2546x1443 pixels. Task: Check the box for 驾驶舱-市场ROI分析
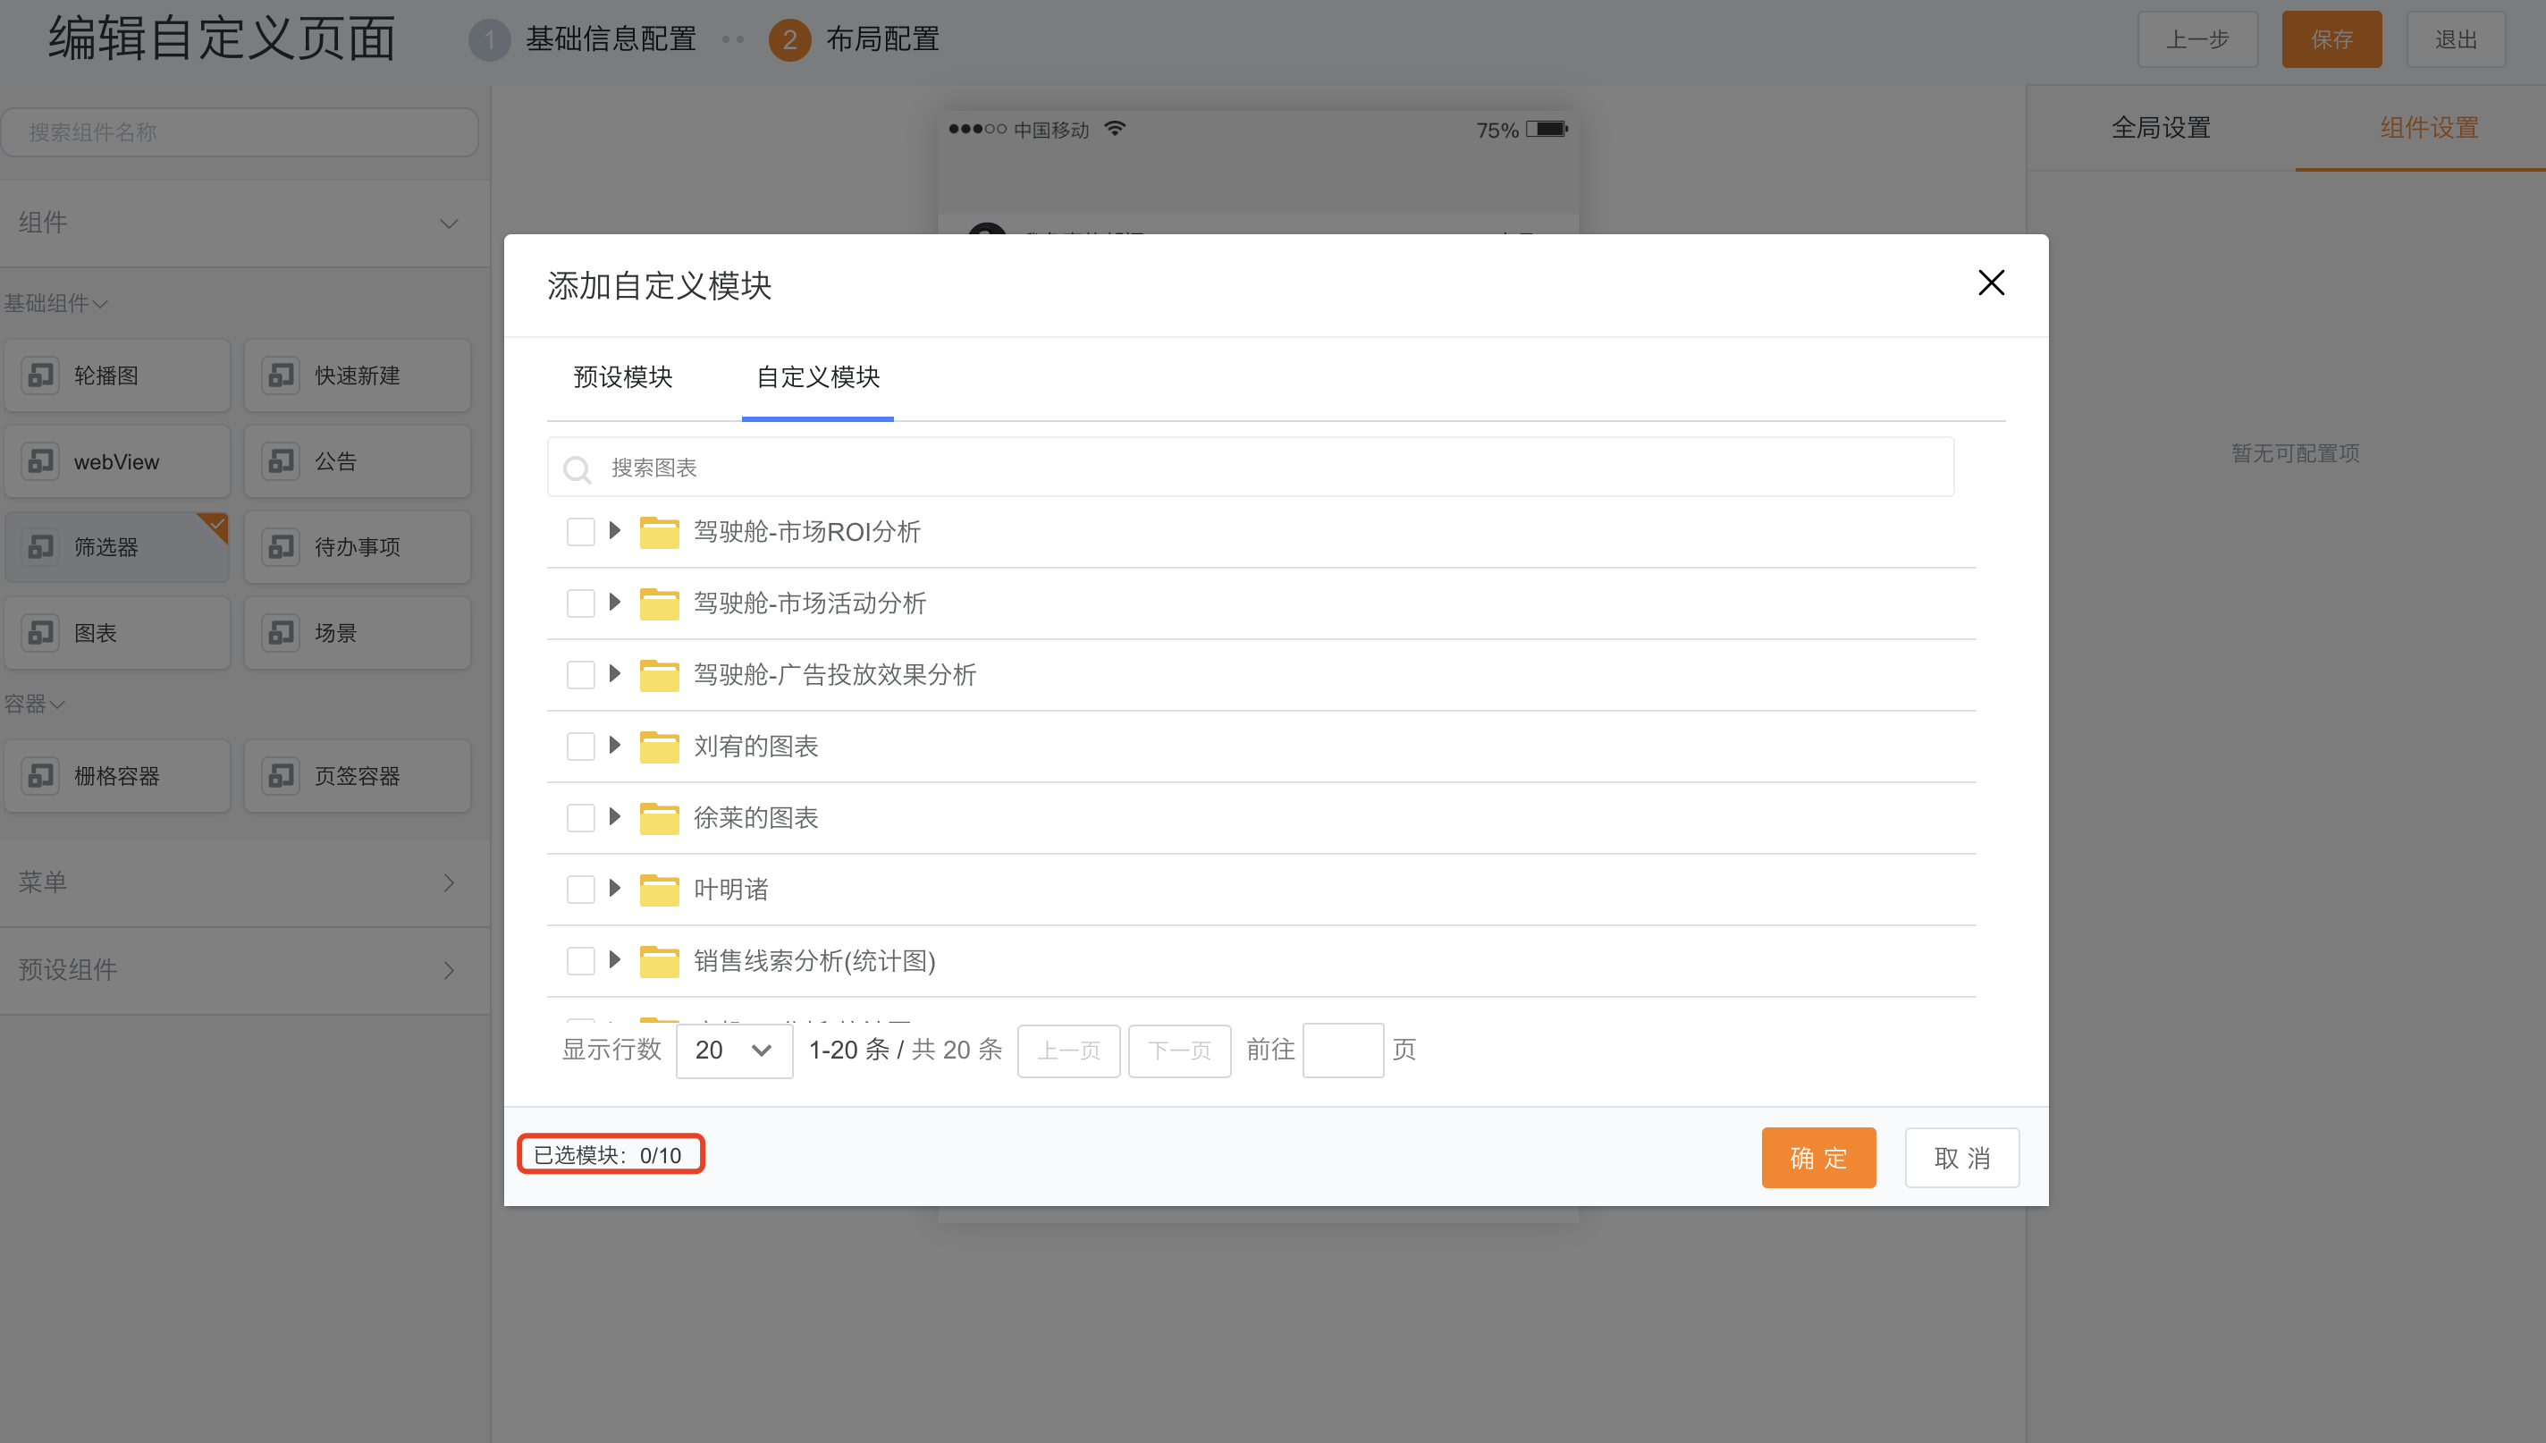(x=580, y=532)
